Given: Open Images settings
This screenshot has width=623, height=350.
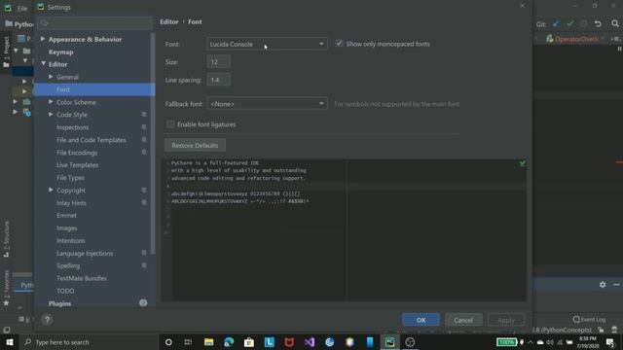Looking at the screenshot, I should [67, 228].
